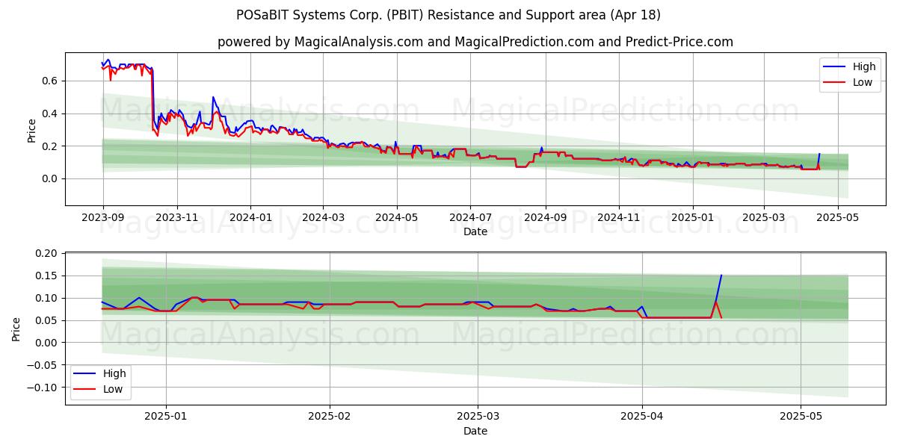The width and height of the screenshot is (897, 448).
Task: Click the blue High spike peak in bottom chart
Action: coord(721,276)
